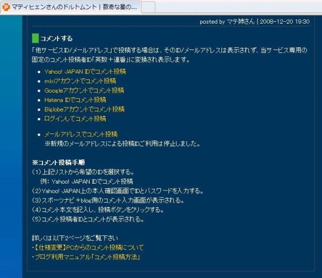Open mixiアカウントでコメント投稿 link
This screenshot has height=278, width=322.
(80, 81)
